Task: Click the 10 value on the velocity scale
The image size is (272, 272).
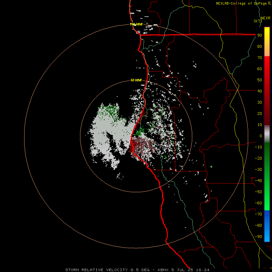Action: (260, 125)
